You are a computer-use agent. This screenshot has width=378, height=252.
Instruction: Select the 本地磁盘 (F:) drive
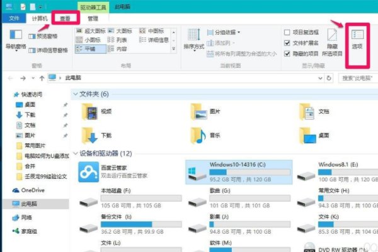click(x=130, y=198)
